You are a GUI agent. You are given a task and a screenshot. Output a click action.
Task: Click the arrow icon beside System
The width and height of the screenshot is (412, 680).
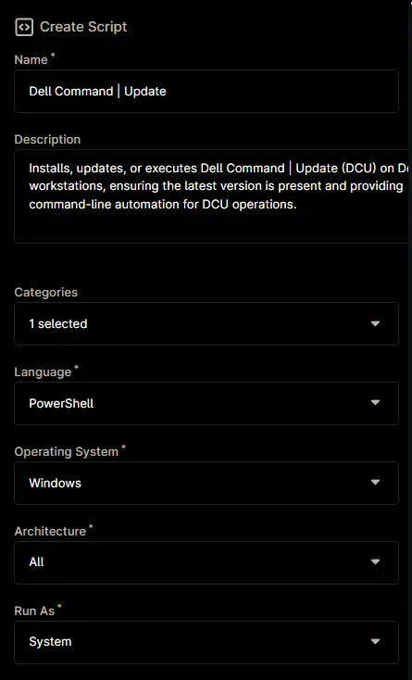(x=375, y=642)
